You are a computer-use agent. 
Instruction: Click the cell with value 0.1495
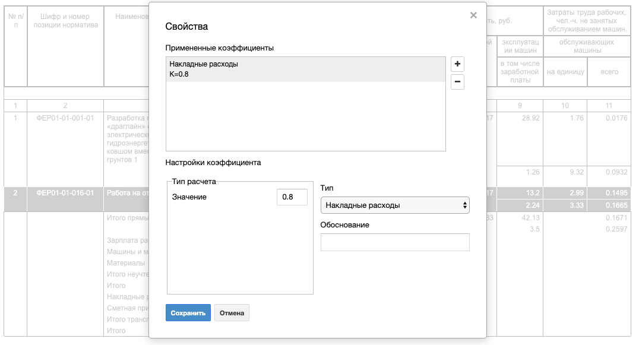click(609, 193)
